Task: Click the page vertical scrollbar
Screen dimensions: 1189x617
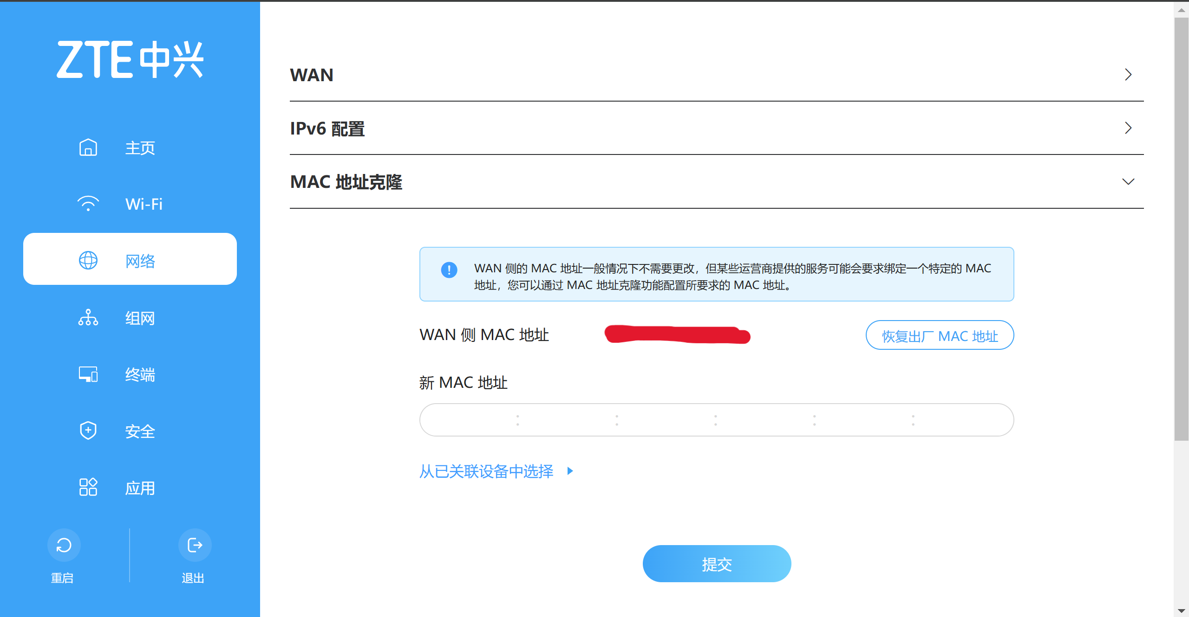Action: pos(1181,229)
